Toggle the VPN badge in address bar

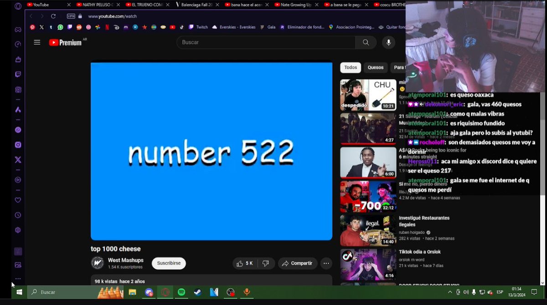coord(71,16)
